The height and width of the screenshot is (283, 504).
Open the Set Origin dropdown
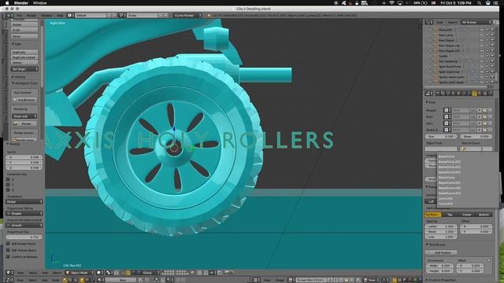[24, 69]
